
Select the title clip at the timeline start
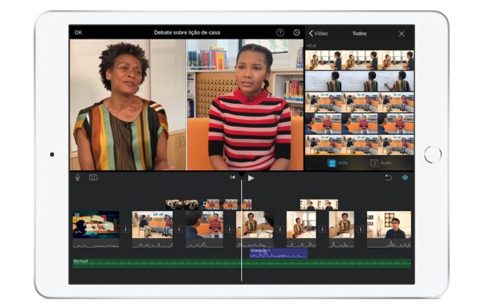point(96,229)
